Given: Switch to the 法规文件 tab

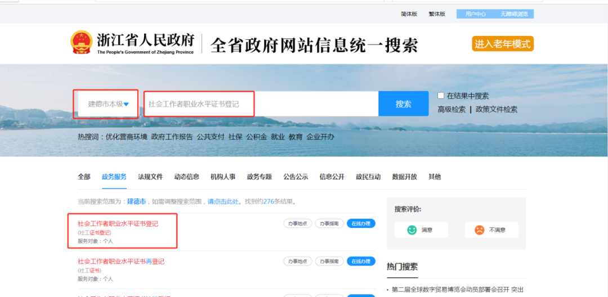Looking at the screenshot, I should (150, 177).
